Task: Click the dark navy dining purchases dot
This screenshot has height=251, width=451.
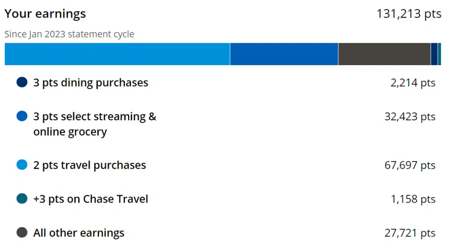Action: coord(22,82)
